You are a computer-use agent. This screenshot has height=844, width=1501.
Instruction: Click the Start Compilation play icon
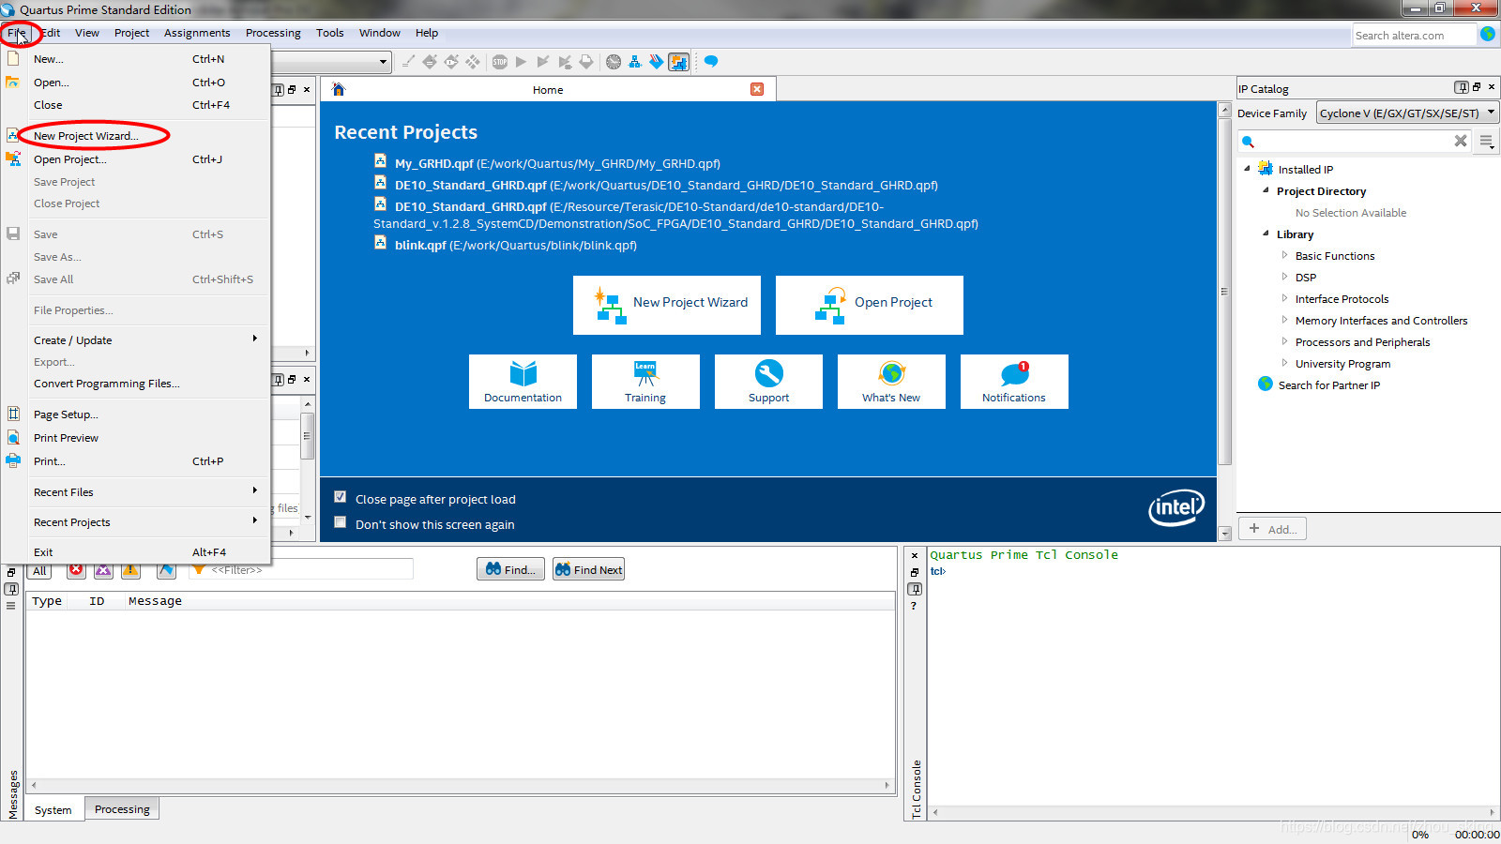coord(522,62)
